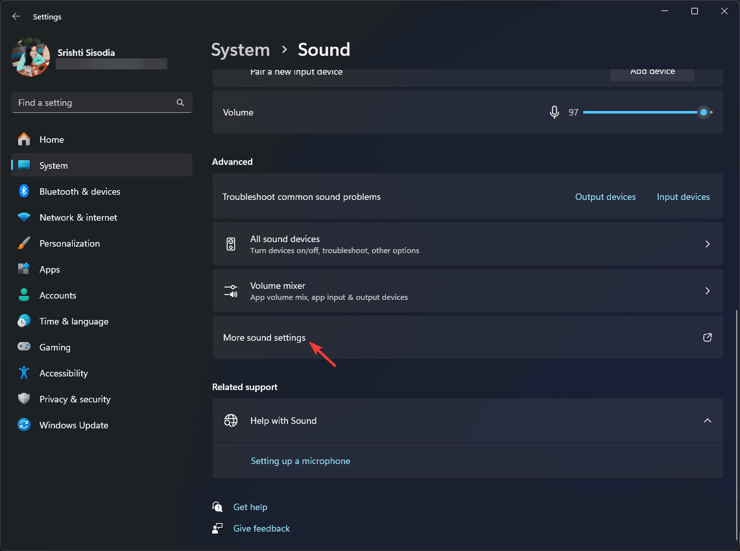Troubleshoot Input devices link
Screen dimensions: 740x551
[683, 197]
